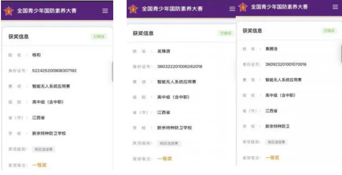Open hamburger menu on page with ID ending 2018
342x175 pixels.
[232, 9]
